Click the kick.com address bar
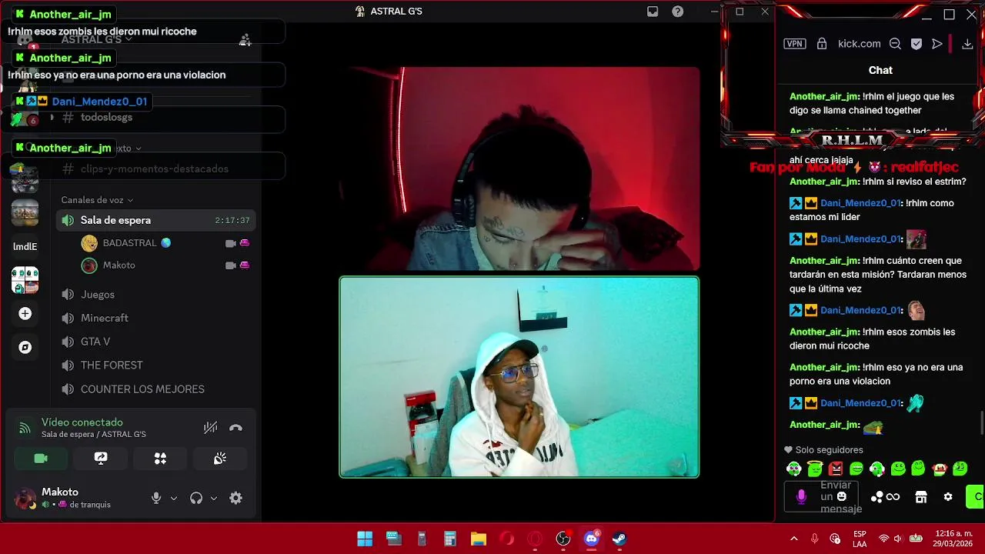 859,44
